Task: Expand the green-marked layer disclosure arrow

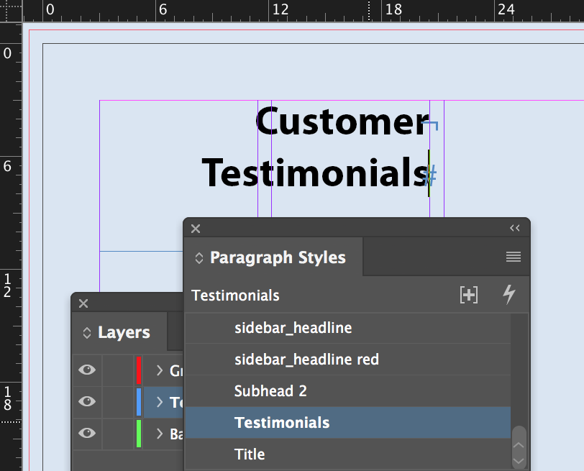Action: coord(160,434)
